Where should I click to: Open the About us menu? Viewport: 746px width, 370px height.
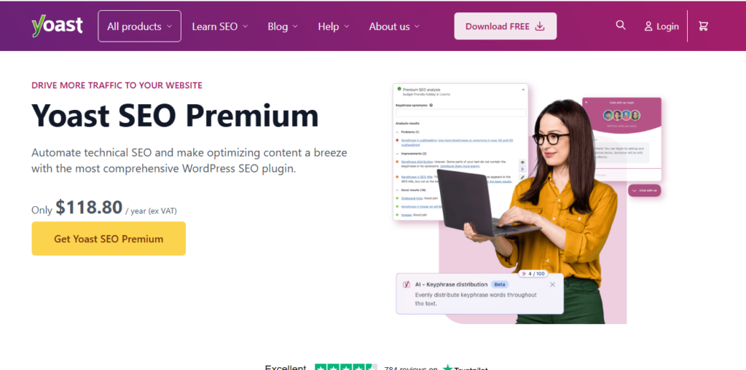click(x=394, y=27)
